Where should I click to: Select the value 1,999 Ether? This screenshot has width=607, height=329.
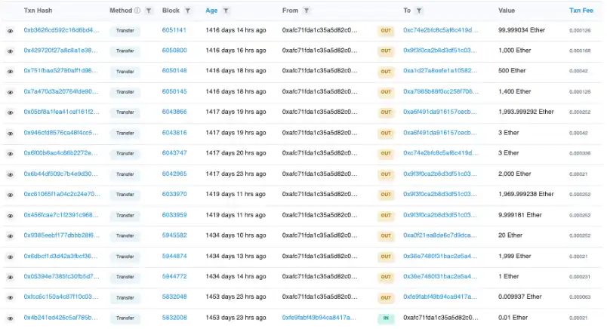(514, 256)
